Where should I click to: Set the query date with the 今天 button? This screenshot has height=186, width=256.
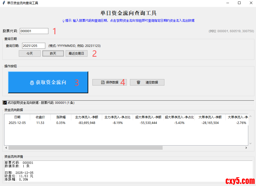click(30, 54)
